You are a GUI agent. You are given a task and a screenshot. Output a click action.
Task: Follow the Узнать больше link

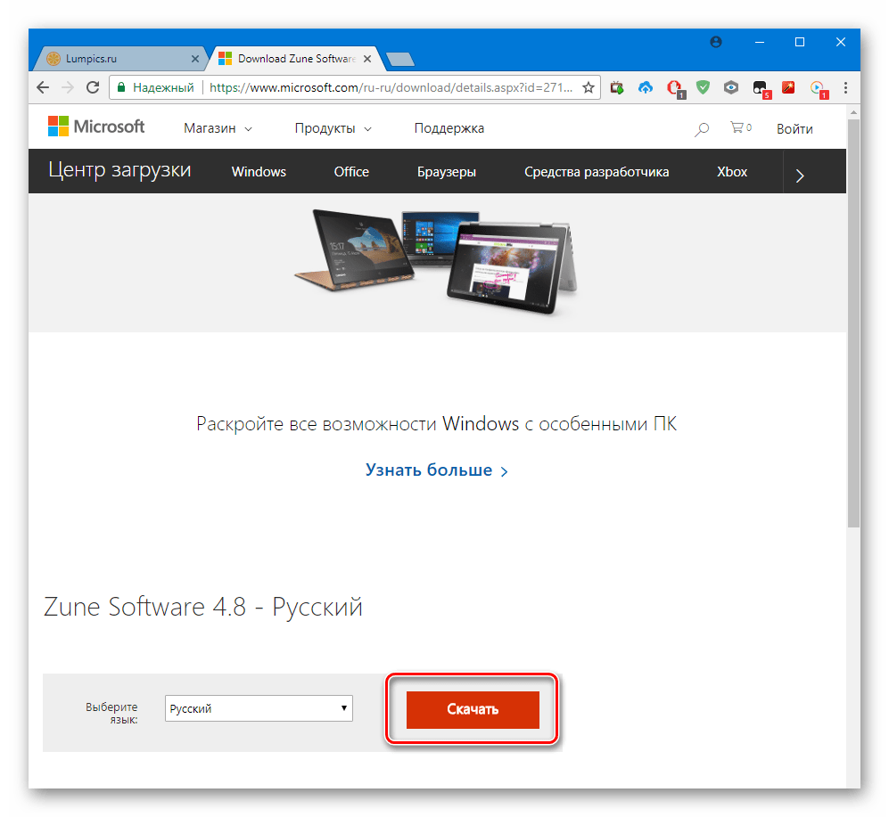coord(437,470)
